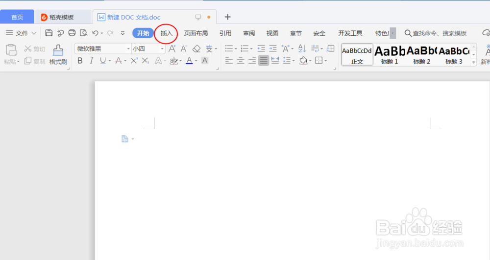Click the Redo arrow icon
490x260 pixels.
110,33
